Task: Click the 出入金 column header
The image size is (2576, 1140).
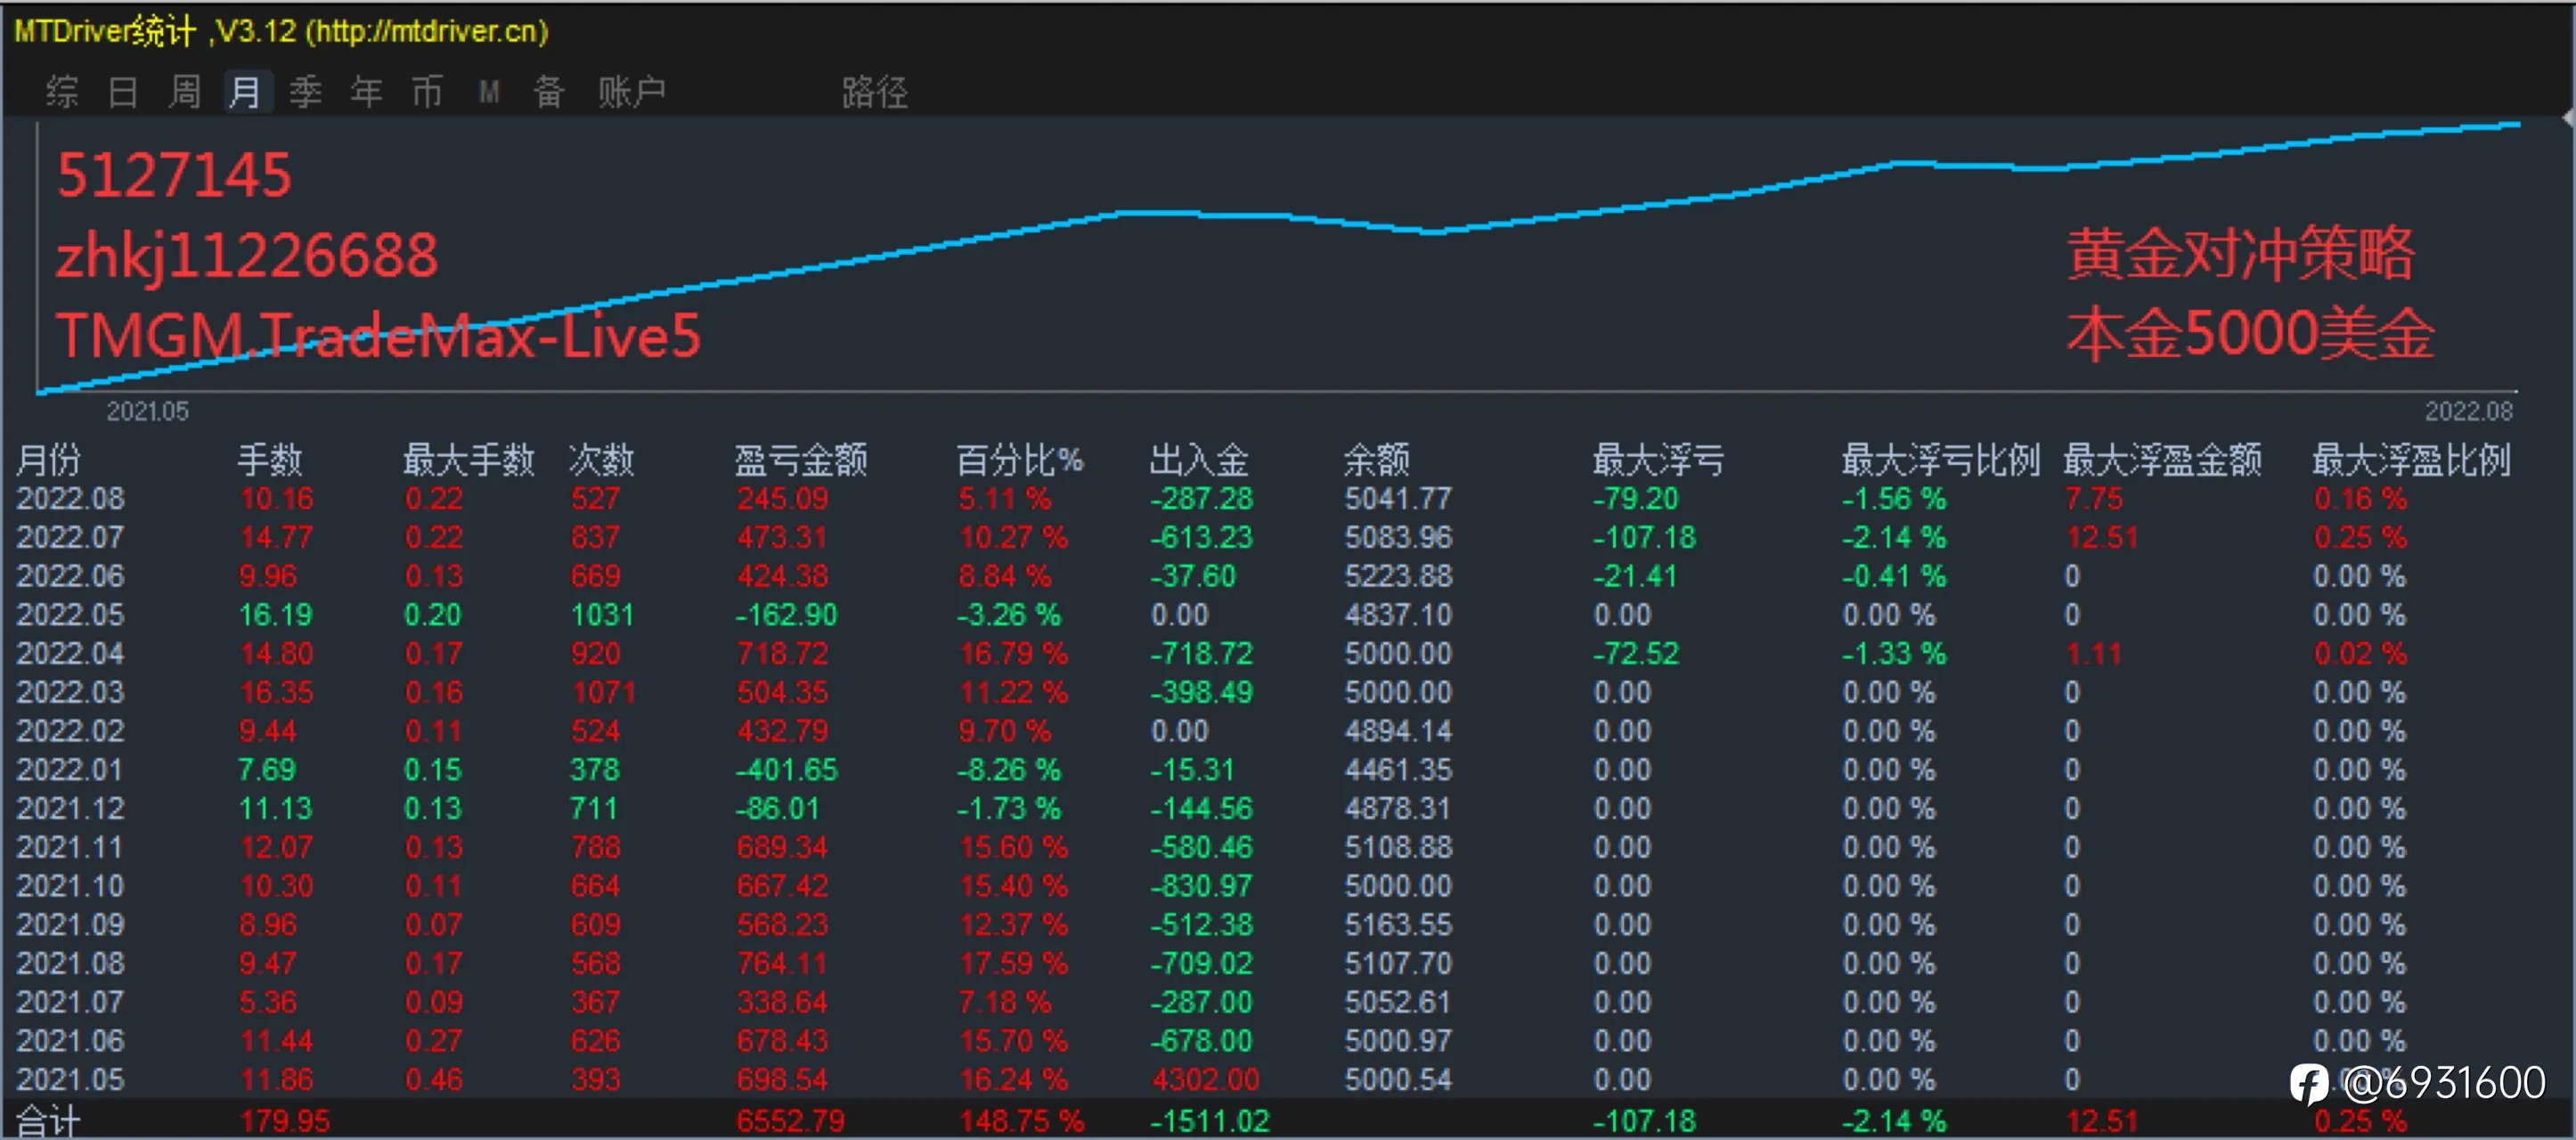Action: (1200, 460)
